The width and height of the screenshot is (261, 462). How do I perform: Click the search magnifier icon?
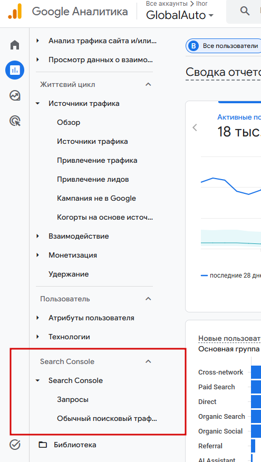(x=245, y=11)
